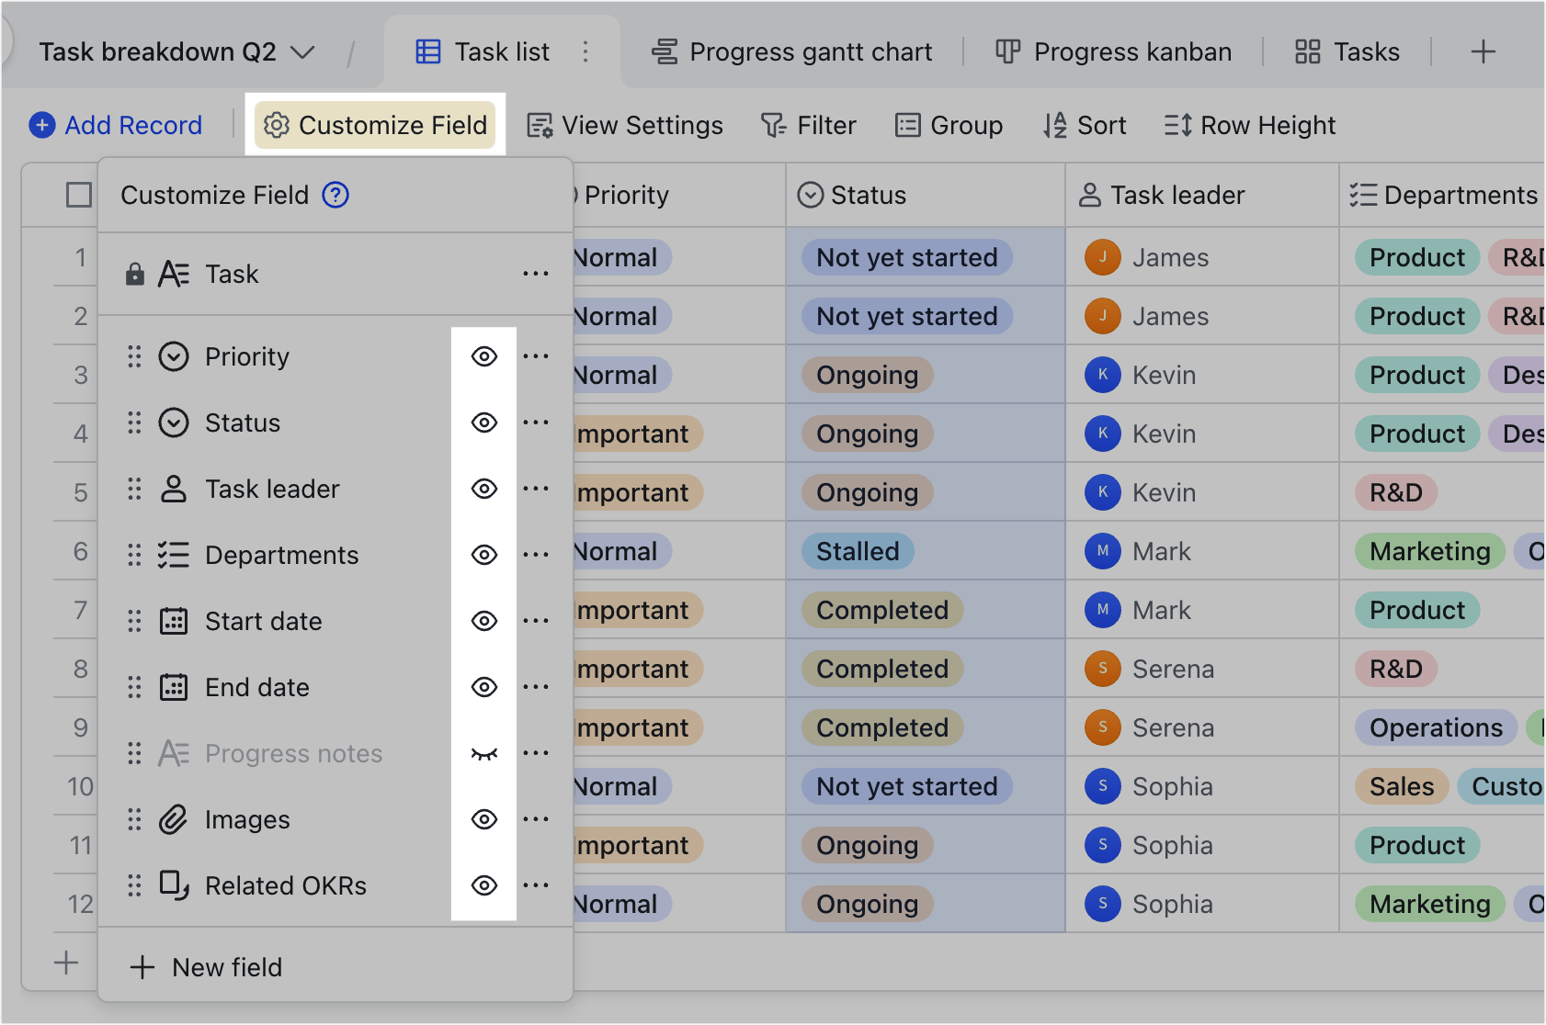
Task: Open Row Height settings
Action: 1249,125
